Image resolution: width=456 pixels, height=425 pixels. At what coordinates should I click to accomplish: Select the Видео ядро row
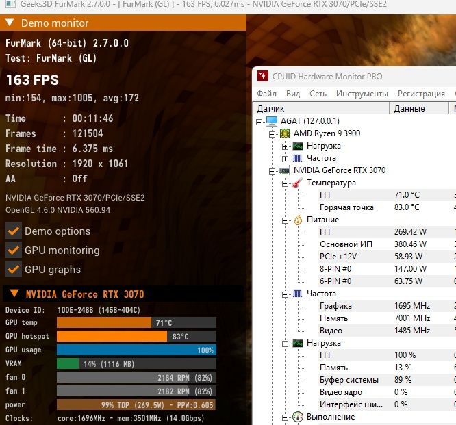(x=387, y=392)
